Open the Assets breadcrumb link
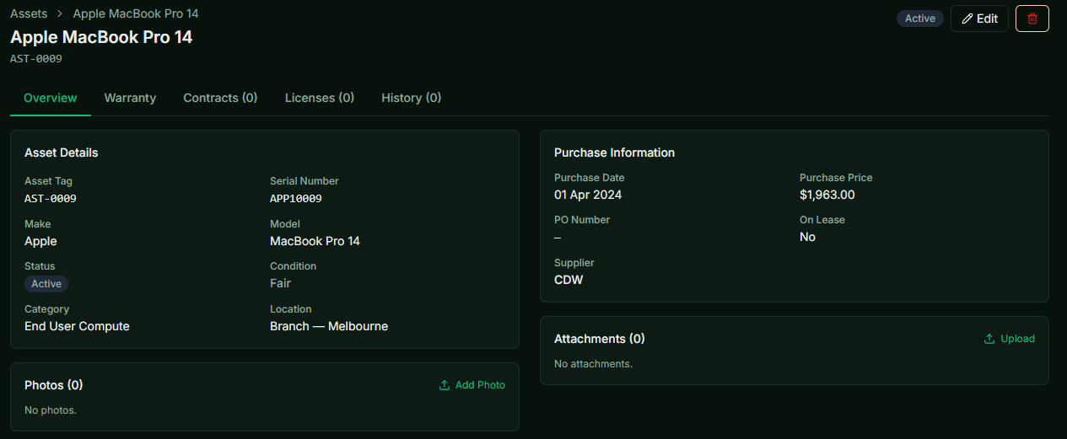Image resolution: width=1067 pixels, height=439 pixels. click(29, 13)
